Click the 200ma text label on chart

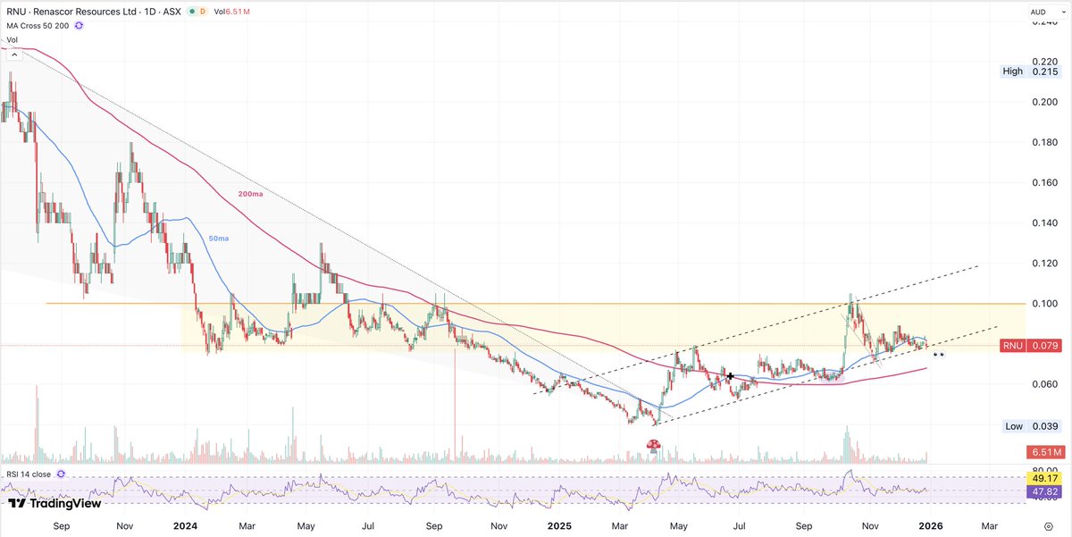(249, 194)
